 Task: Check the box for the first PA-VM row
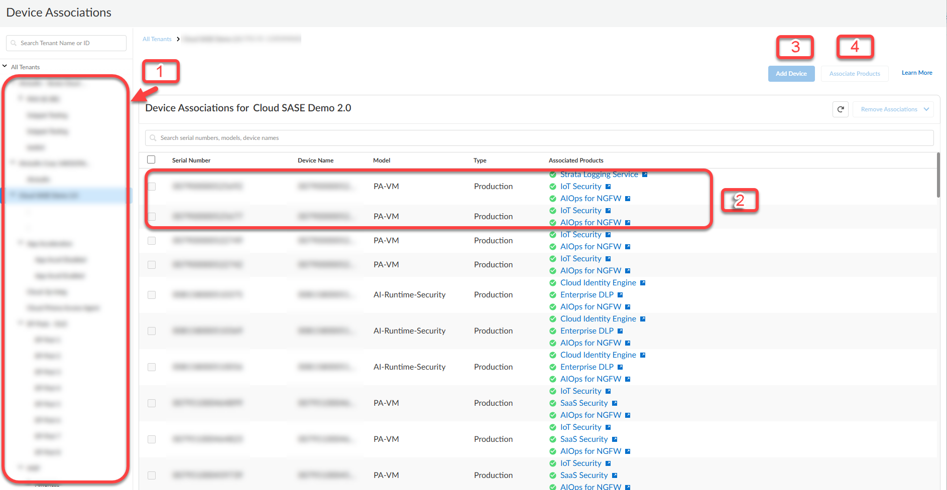(x=152, y=187)
